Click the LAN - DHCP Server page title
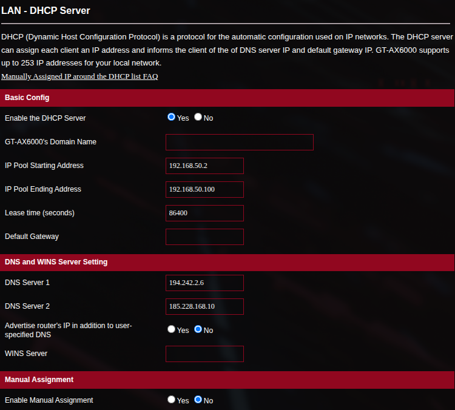The image size is (455, 410). (x=45, y=11)
